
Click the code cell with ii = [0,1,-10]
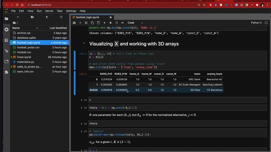click(177, 60)
